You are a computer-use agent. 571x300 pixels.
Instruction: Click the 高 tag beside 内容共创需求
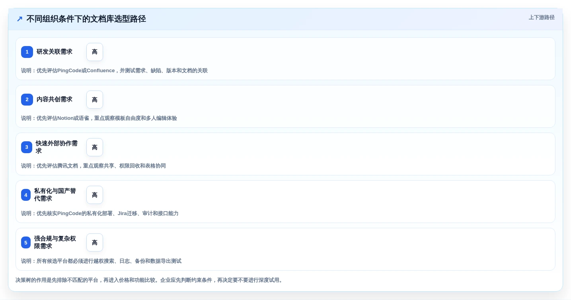(95, 100)
